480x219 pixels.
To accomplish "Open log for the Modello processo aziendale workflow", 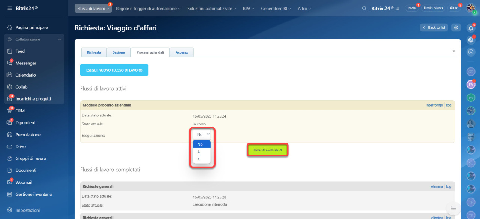I will (448, 105).
